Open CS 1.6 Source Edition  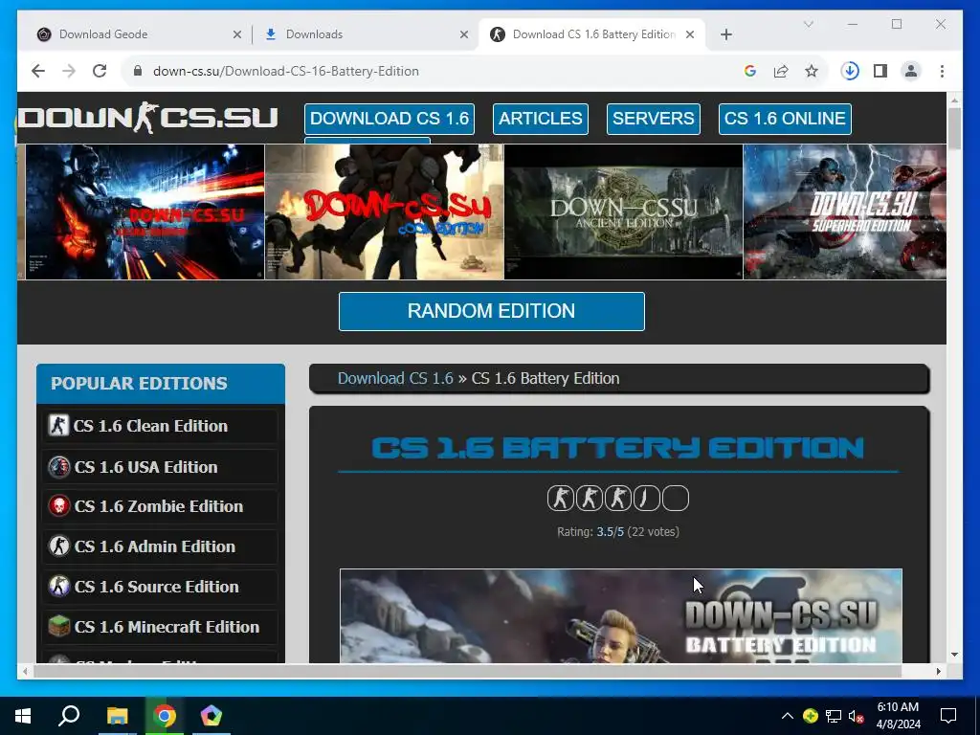tap(160, 587)
